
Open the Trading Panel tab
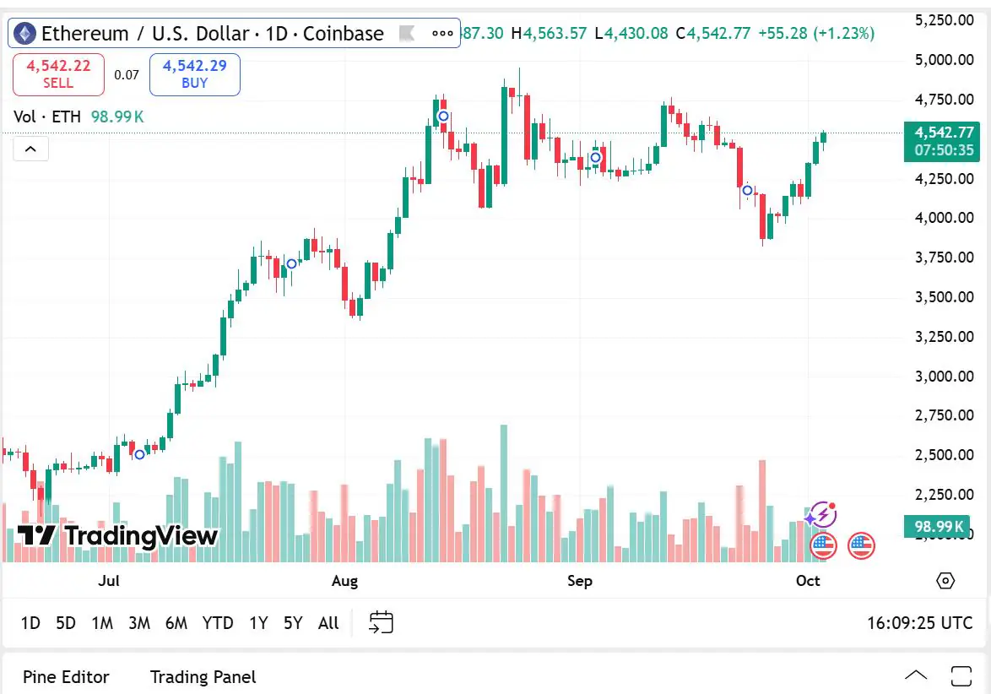coord(203,677)
